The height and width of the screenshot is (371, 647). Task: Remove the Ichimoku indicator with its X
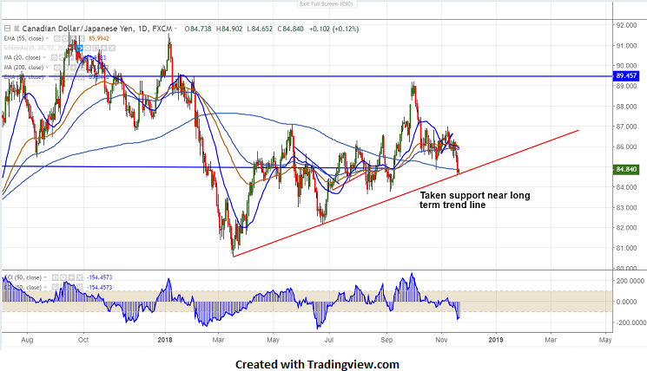[112, 48]
